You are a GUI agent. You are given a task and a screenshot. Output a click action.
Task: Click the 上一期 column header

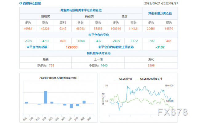(x=98, y=59)
